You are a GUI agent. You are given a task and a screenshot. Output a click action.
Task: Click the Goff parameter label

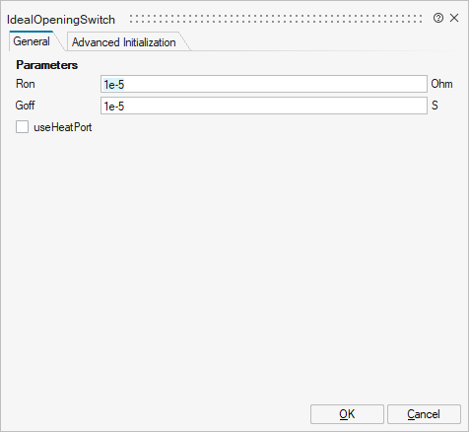coord(25,106)
